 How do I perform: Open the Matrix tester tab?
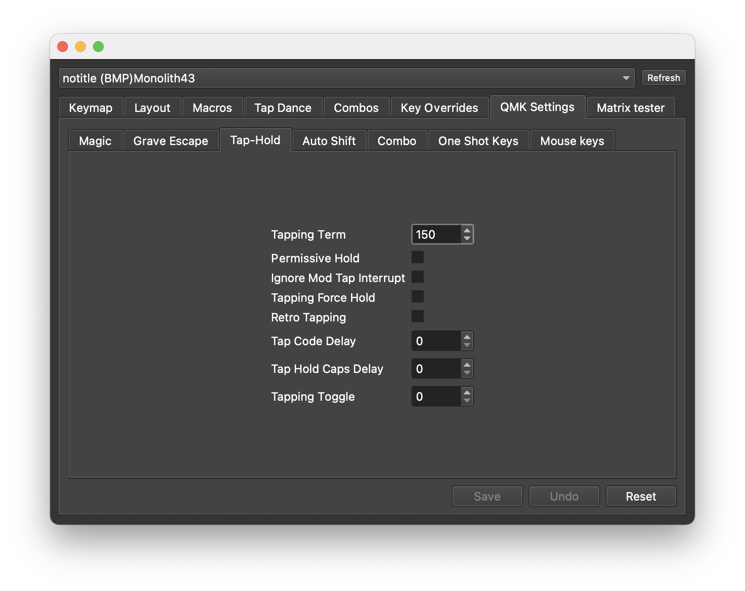click(x=631, y=108)
